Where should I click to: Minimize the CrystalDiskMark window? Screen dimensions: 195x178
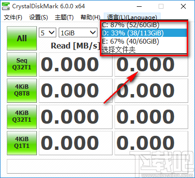click(139, 6)
